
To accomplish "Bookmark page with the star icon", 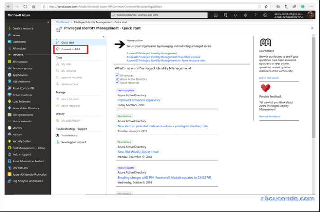I will coord(267,7).
